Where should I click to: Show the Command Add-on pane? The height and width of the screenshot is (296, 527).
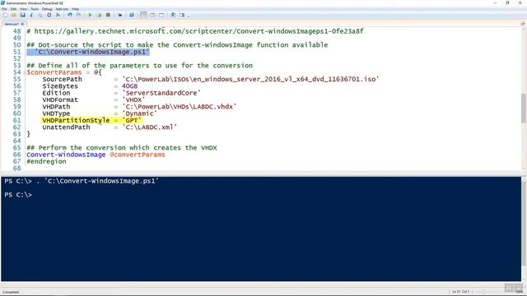click(182, 15)
